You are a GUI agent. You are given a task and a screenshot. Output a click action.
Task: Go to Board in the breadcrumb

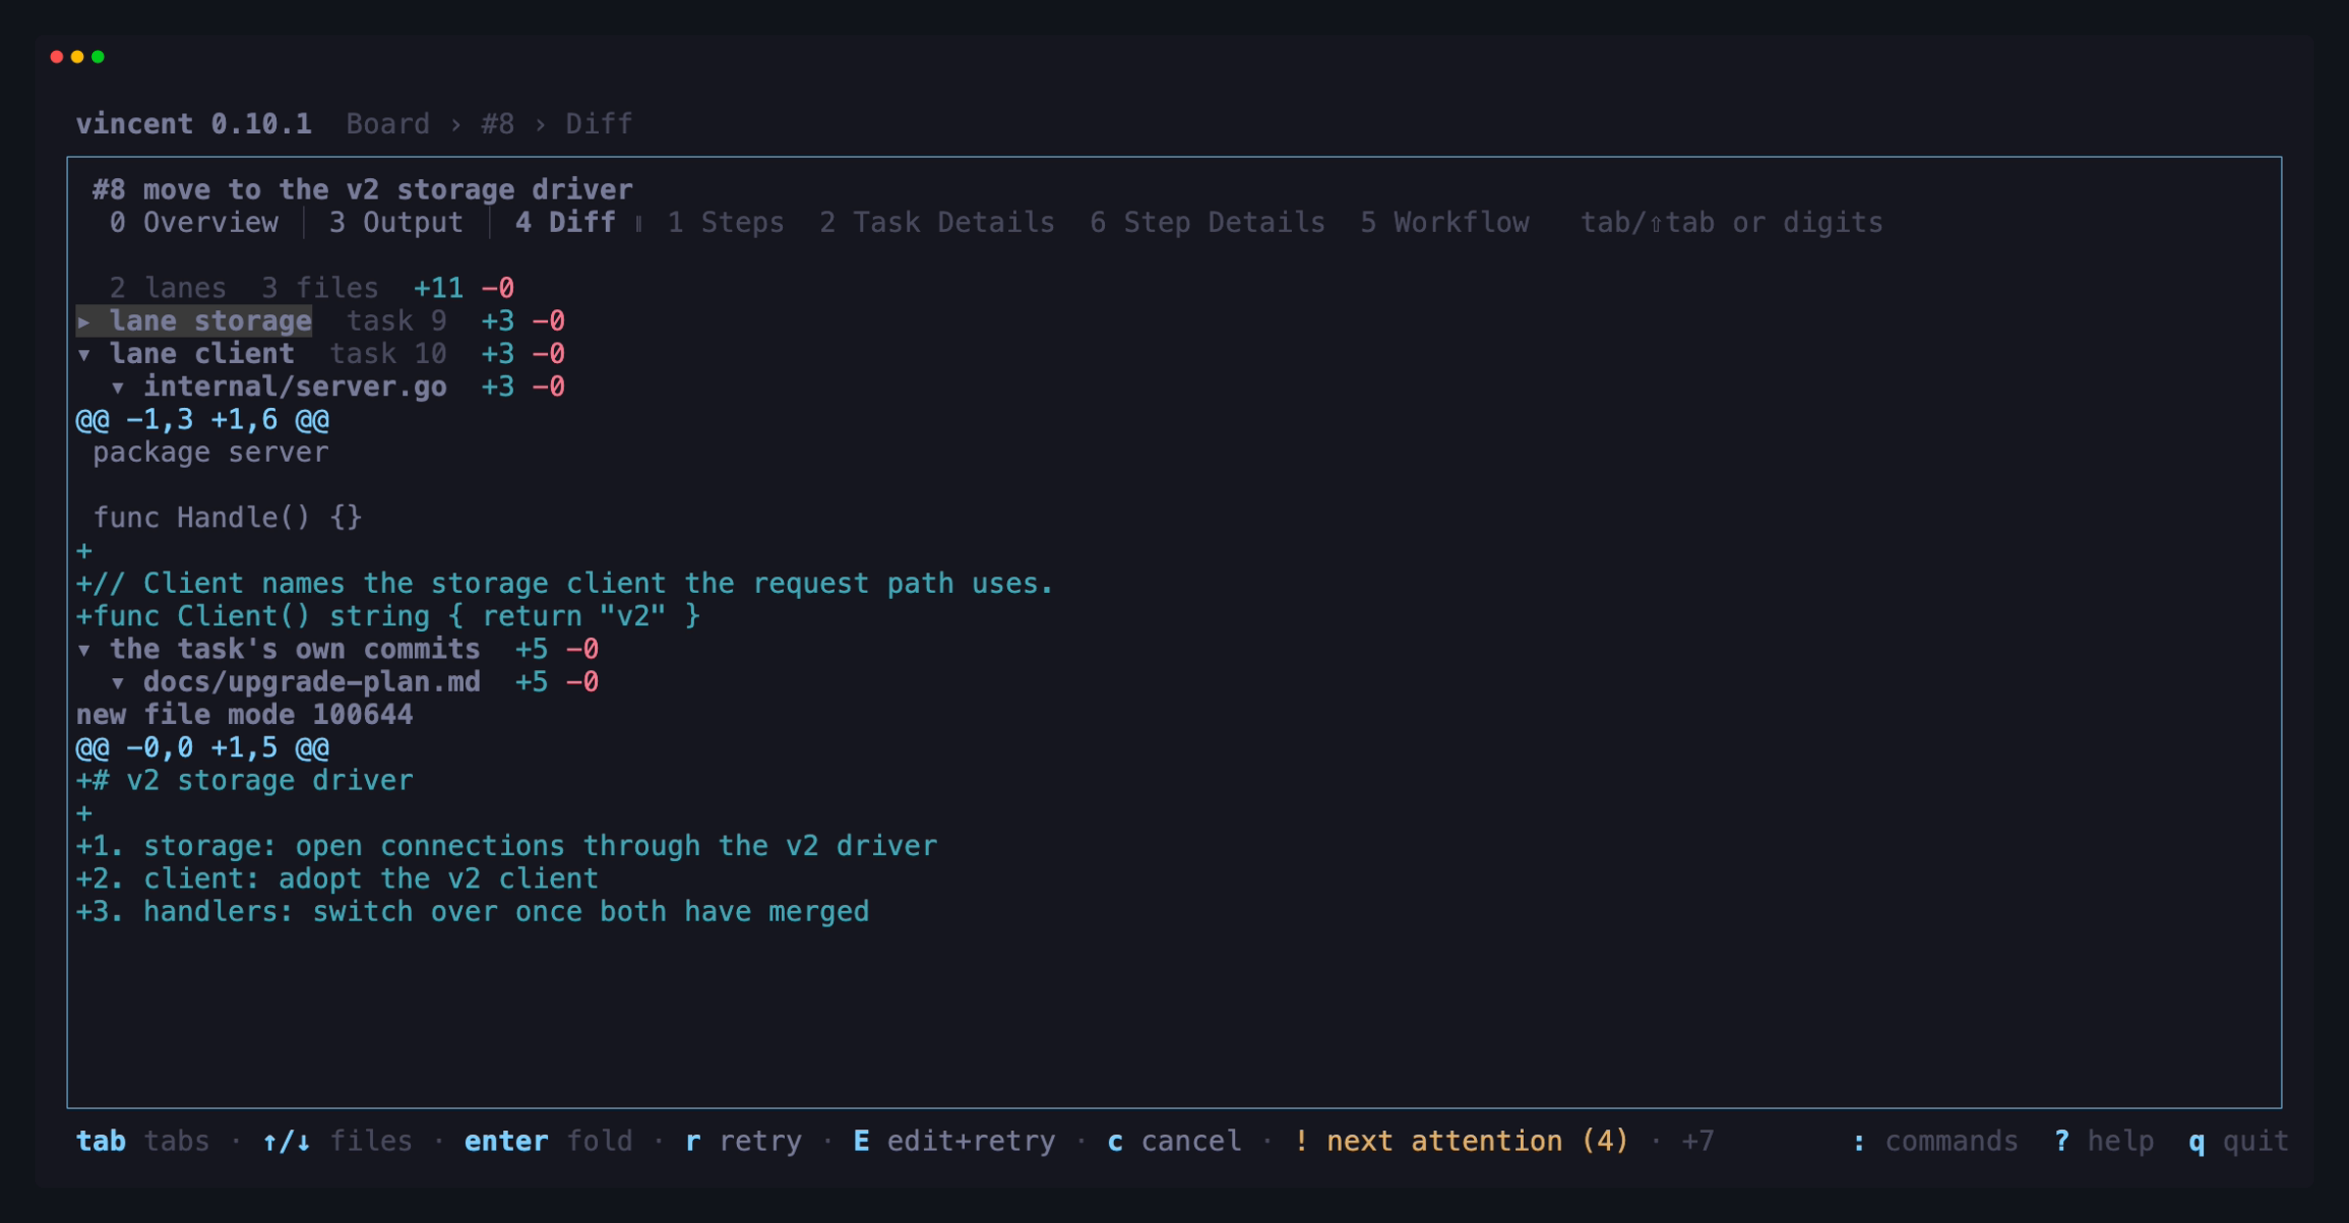(x=388, y=124)
